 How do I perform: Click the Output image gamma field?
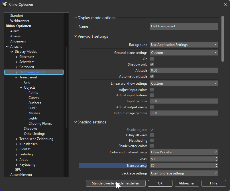pos(184,113)
